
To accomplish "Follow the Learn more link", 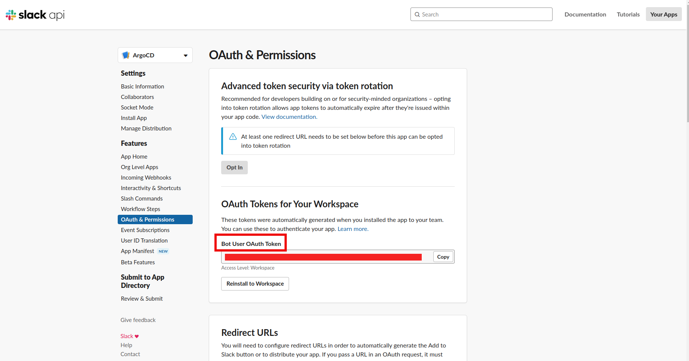I will pos(353,229).
